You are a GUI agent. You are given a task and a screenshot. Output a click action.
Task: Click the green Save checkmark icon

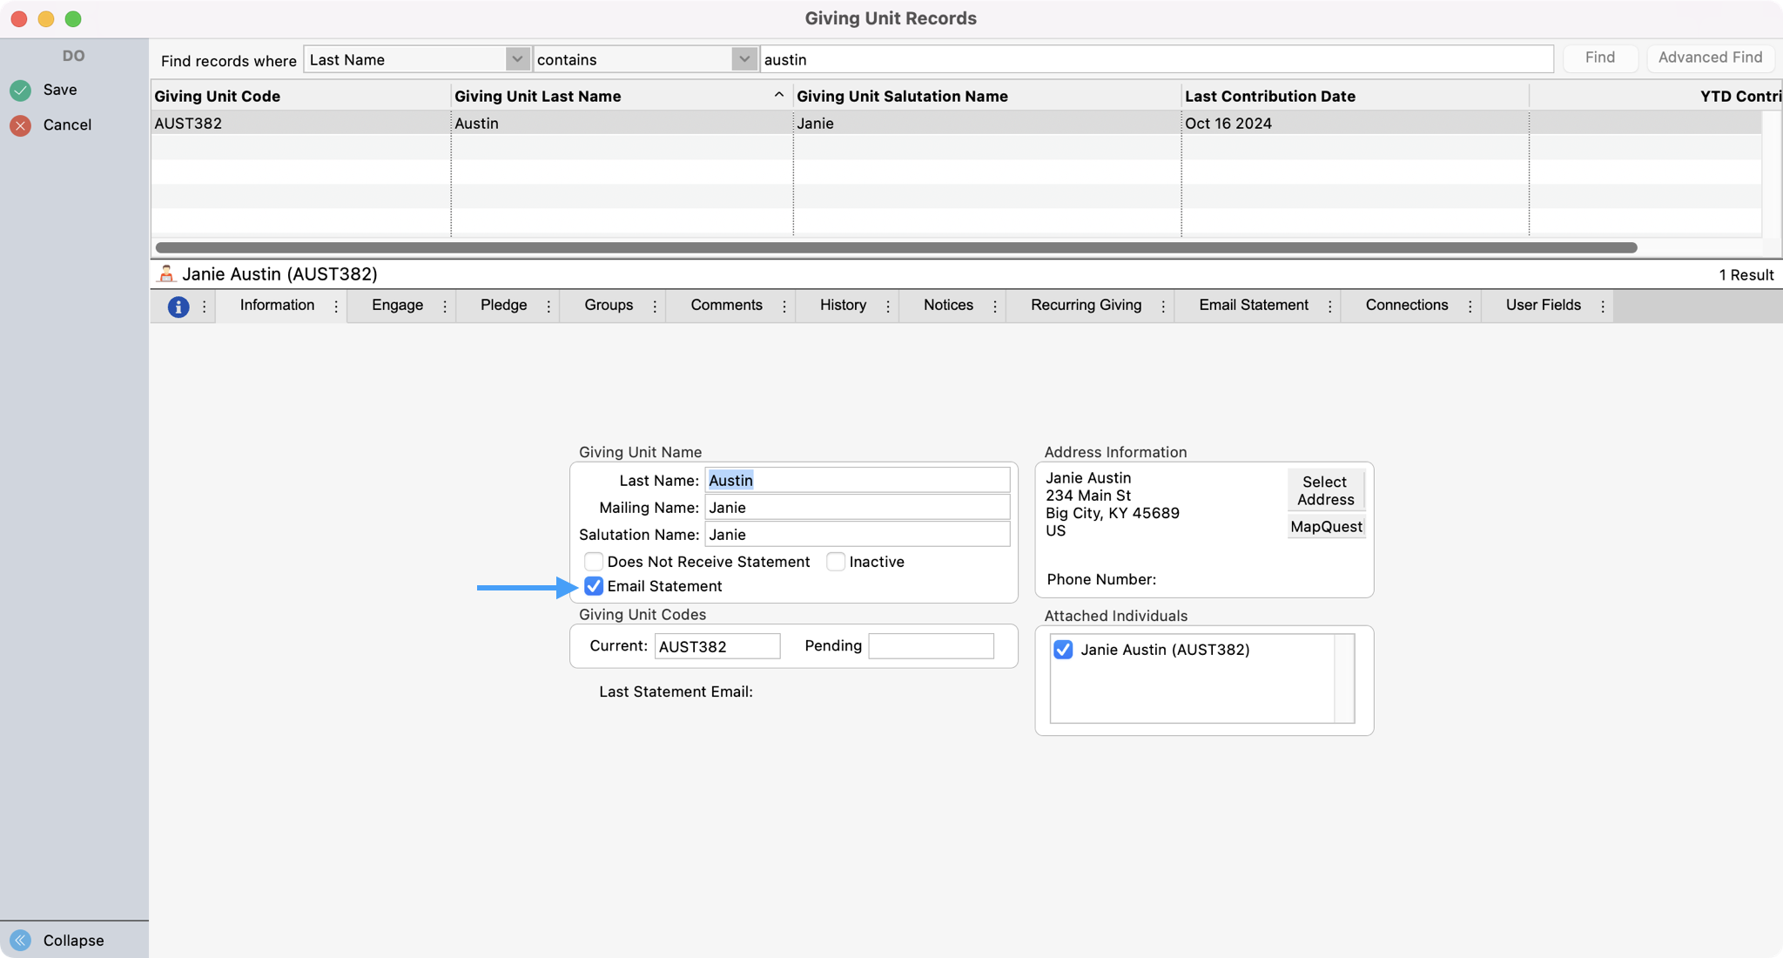20,90
